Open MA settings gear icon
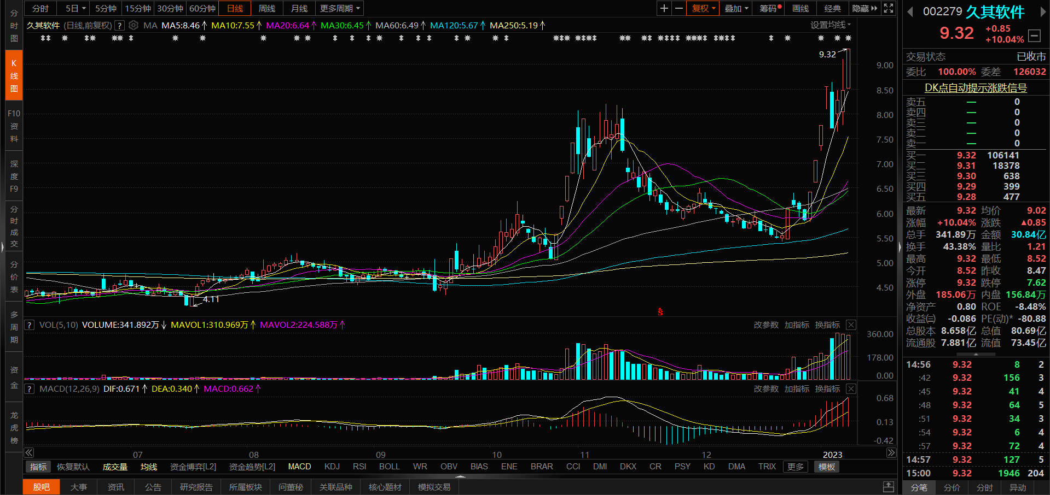This screenshot has width=1050, height=495. (134, 25)
